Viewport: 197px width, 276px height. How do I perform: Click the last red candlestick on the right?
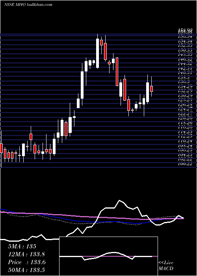click(151, 89)
